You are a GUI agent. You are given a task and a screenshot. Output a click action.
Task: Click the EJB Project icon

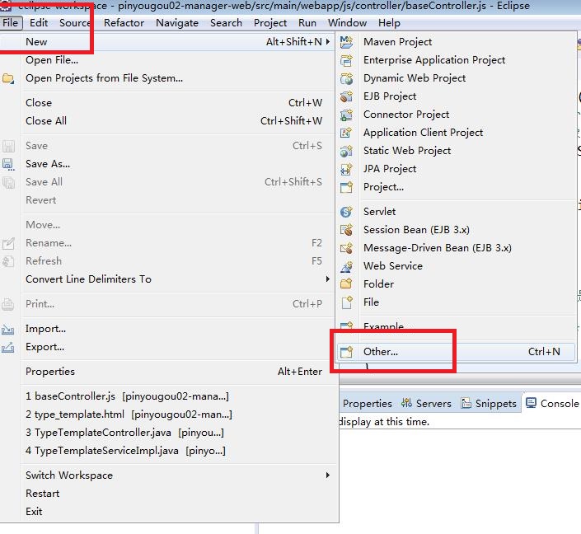coord(346,96)
